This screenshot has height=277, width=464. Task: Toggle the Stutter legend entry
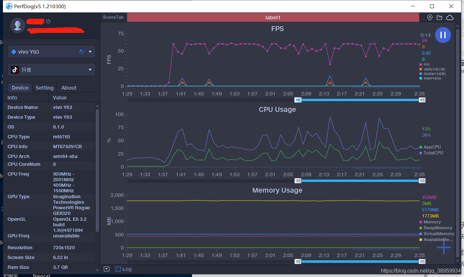(432, 74)
